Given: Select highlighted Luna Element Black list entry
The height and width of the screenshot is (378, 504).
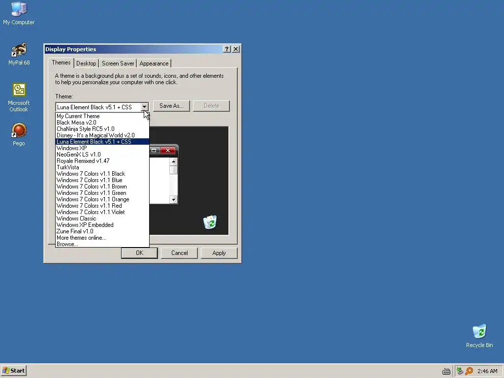Looking at the screenshot, I should tap(102, 142).
